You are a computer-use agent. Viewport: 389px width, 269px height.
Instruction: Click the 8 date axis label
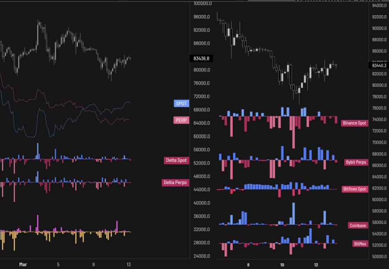coord(248,265)
